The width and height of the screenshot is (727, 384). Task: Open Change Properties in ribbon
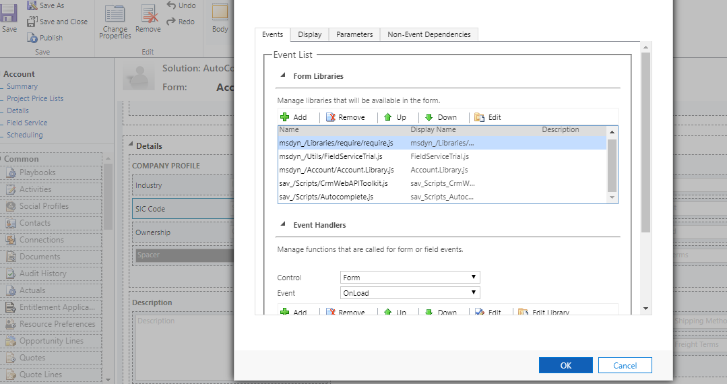pos(115,21)
